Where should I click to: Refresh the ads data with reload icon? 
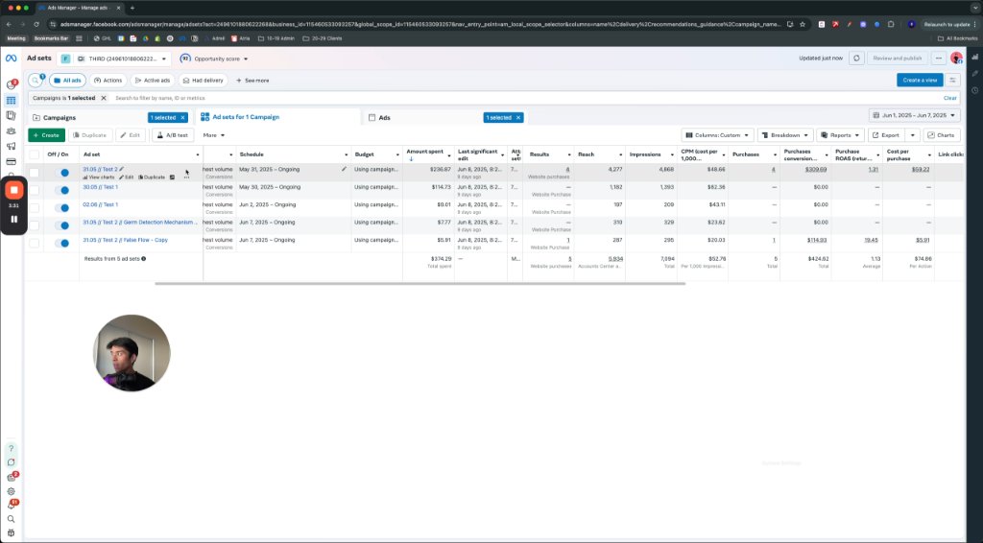click(x=856, y=59)
